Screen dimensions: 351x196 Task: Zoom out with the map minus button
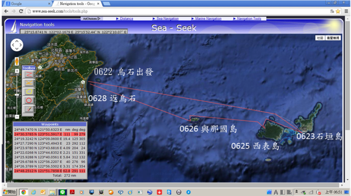click(17, 117)
